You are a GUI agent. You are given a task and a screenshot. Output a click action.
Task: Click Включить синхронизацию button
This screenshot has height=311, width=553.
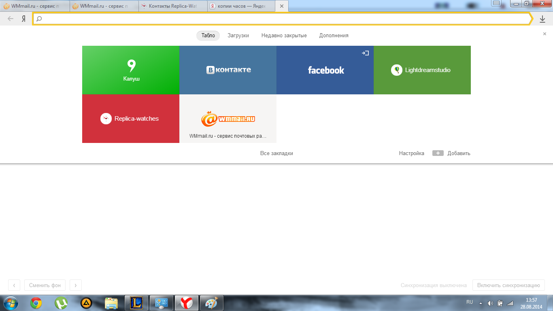[508, 285]
